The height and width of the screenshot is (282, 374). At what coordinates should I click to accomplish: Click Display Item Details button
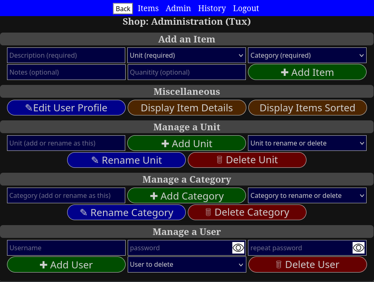(x=187, y=108)
